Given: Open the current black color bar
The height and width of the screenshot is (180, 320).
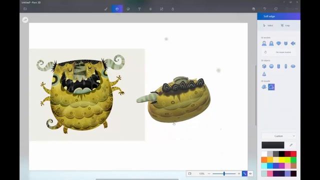Looking at the screenshot, I should (273, 145).
